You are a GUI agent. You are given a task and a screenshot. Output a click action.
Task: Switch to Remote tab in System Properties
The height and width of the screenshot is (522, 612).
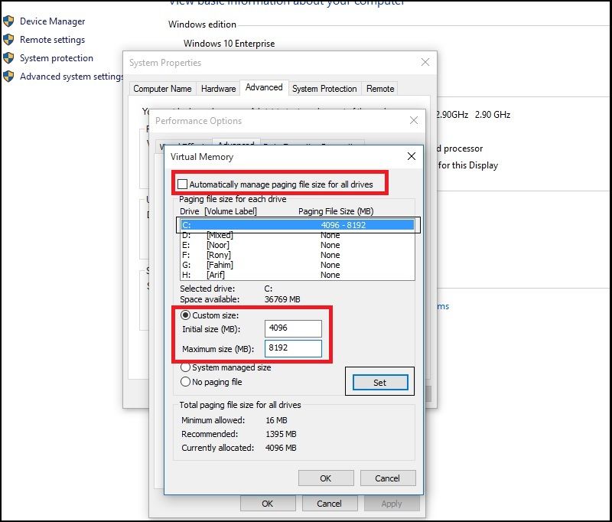tap(380, 89)
